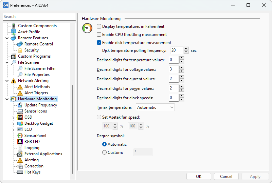Go to the Logging settings page

point(32,148)
